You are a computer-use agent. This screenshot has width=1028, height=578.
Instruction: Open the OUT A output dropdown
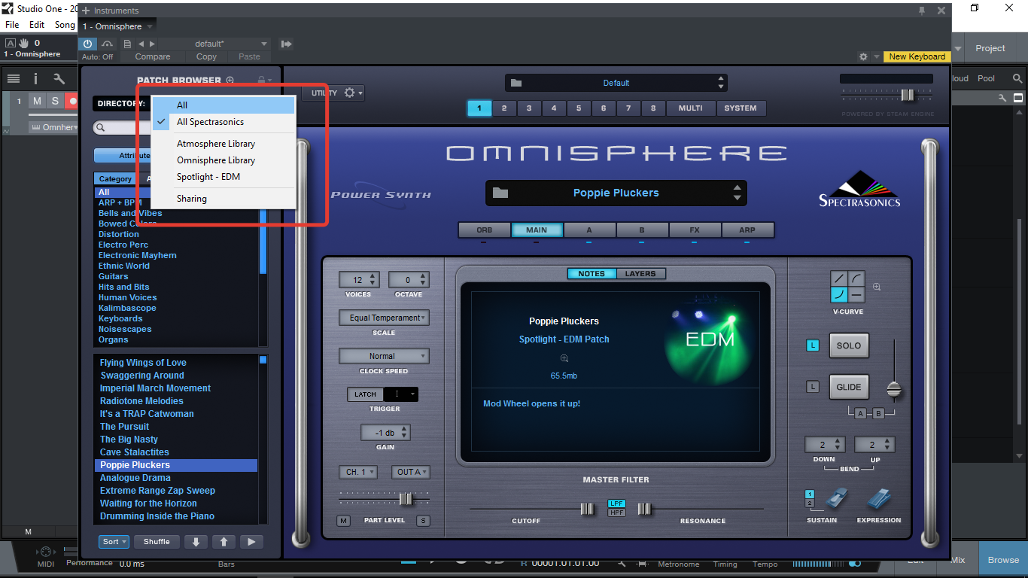point(411,472)
